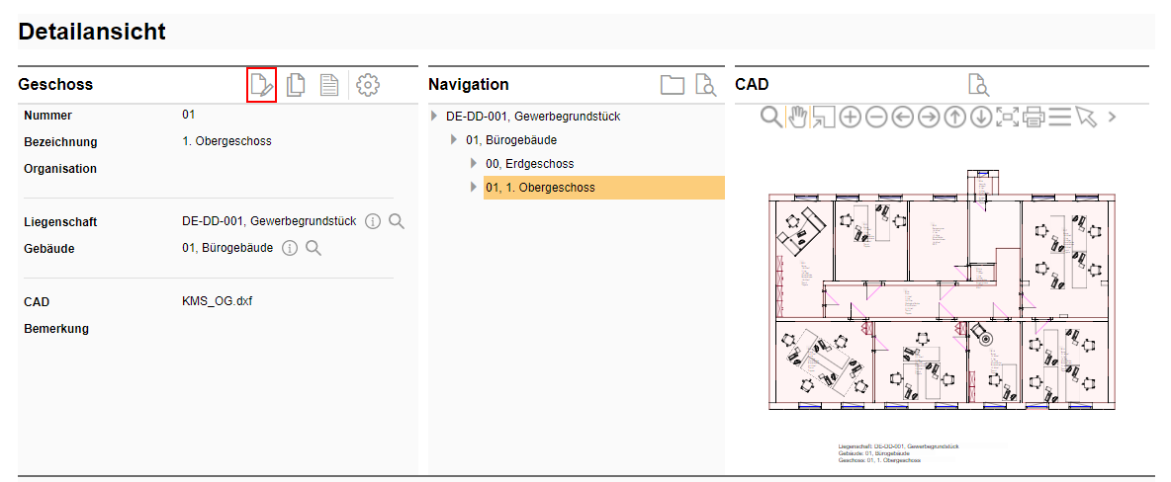Expand more CAD toolbar items chevron

1112,117
